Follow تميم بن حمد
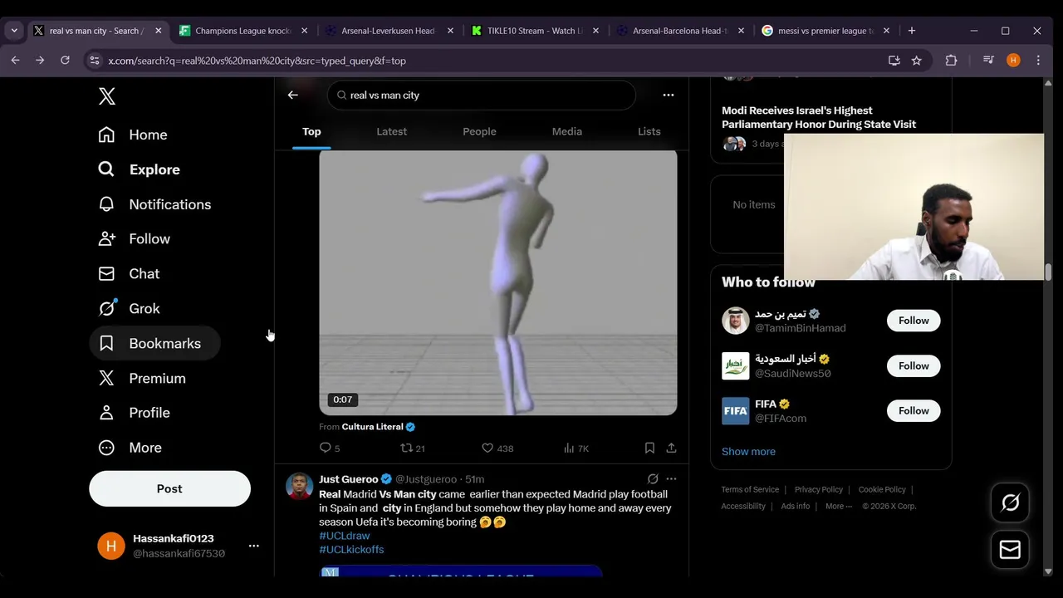 914,321
